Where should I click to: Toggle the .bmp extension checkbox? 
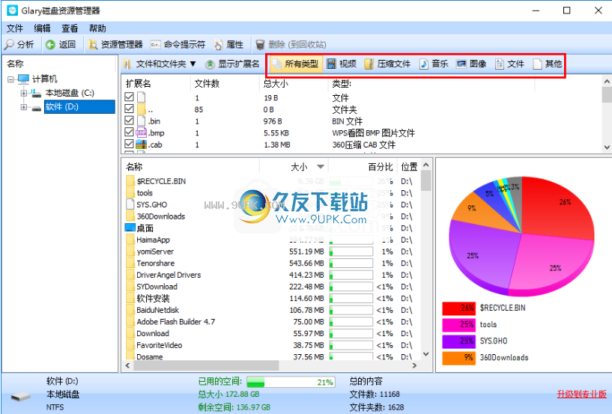pos(129,132)
